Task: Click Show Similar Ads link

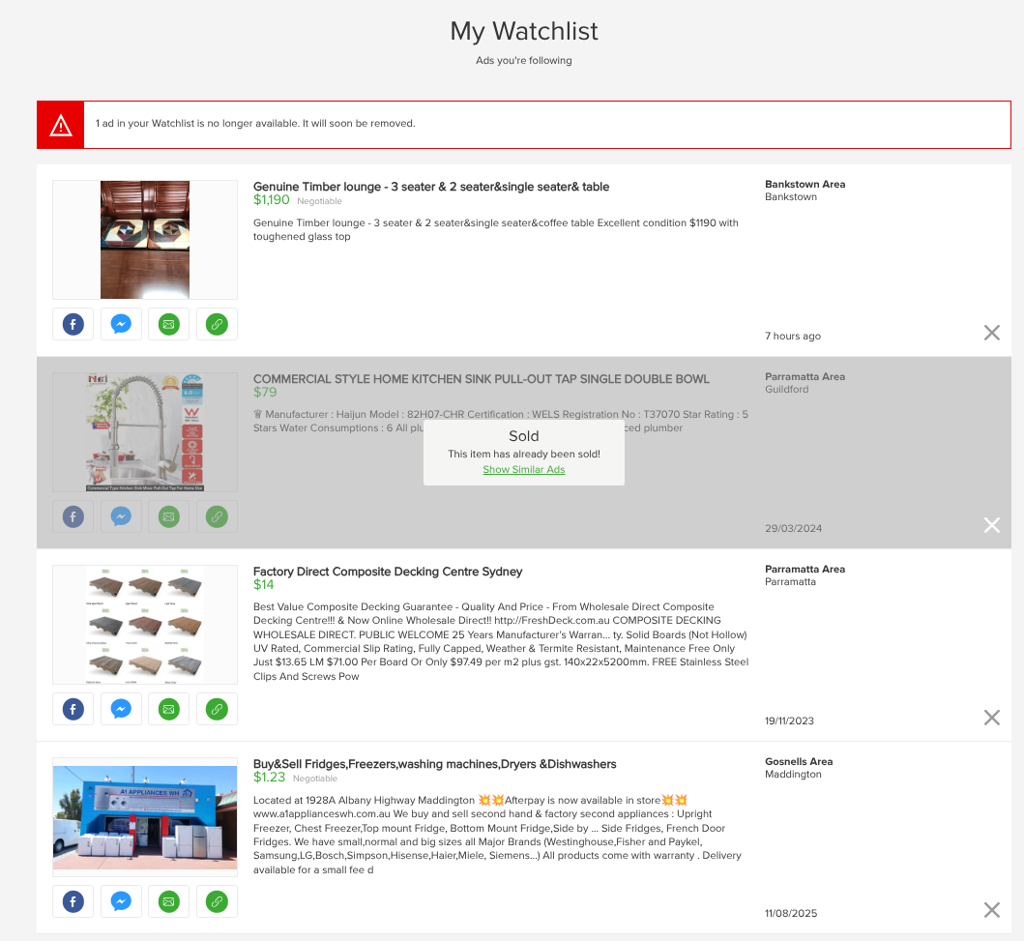Action: (x=523, y=470)
